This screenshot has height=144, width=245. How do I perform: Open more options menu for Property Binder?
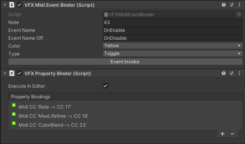239,73
